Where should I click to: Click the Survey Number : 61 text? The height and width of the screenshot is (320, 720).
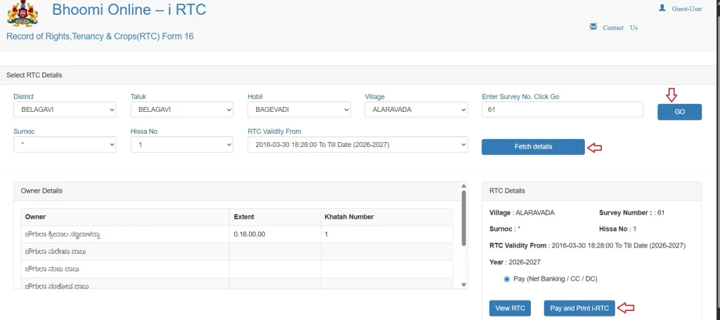tap(632, 212)
